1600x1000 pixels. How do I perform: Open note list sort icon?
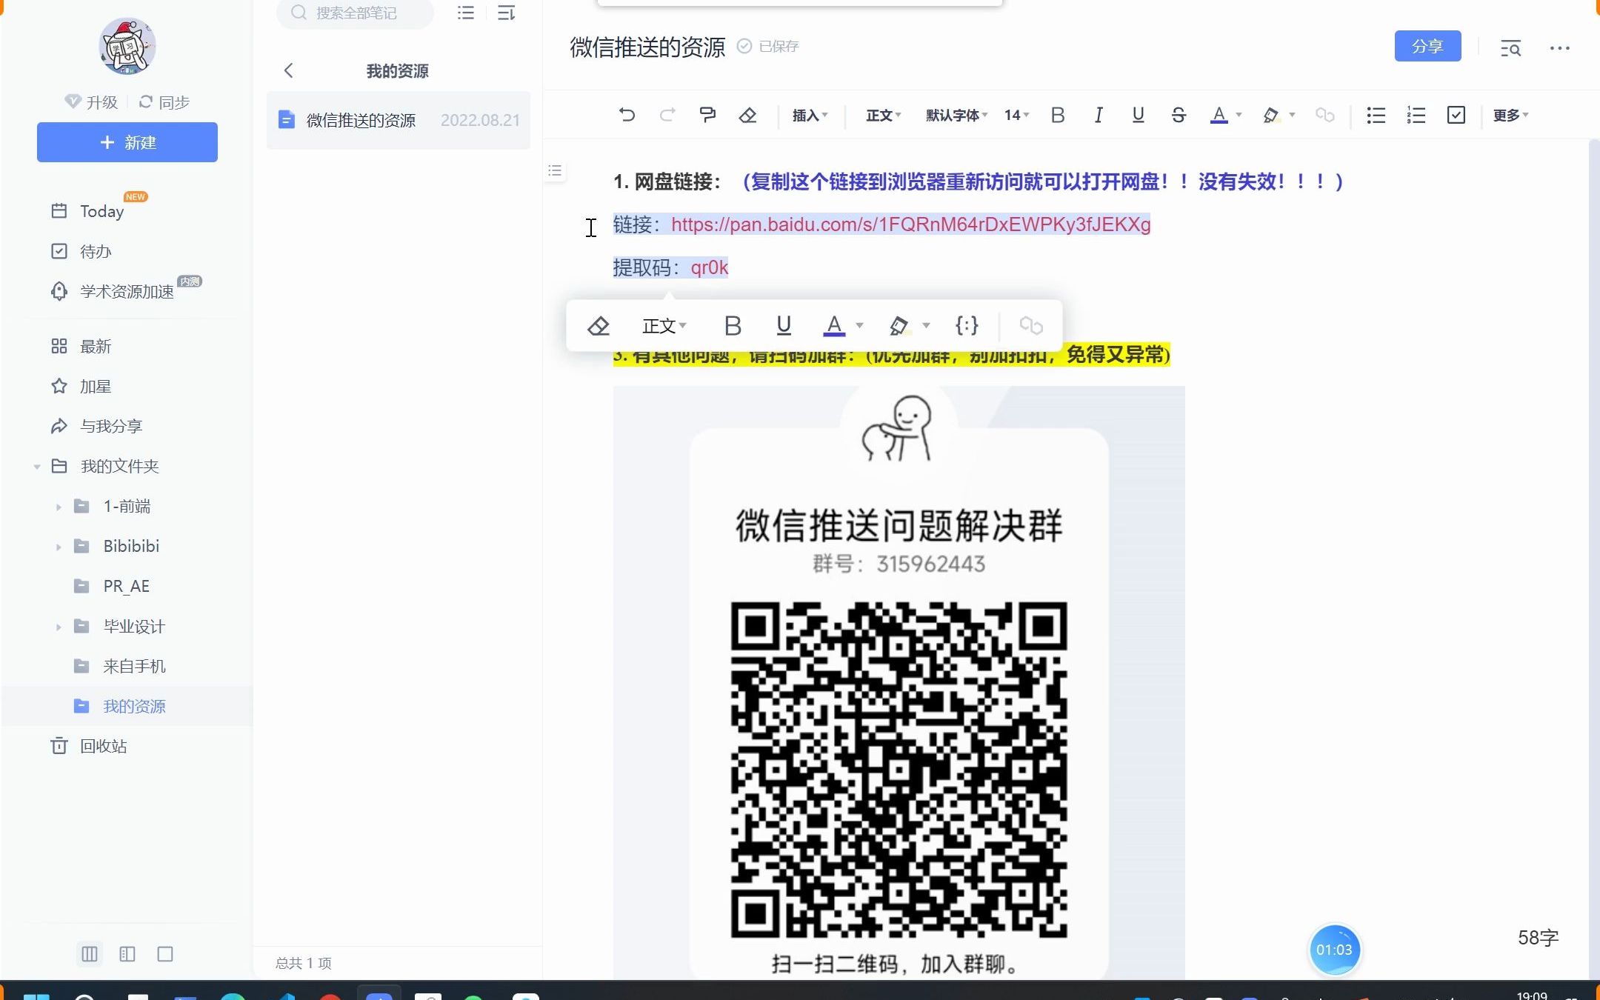click(x=506, y=13)
